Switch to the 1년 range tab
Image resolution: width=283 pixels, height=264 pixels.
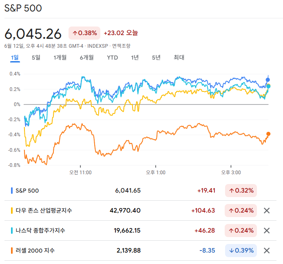point(135,58)
